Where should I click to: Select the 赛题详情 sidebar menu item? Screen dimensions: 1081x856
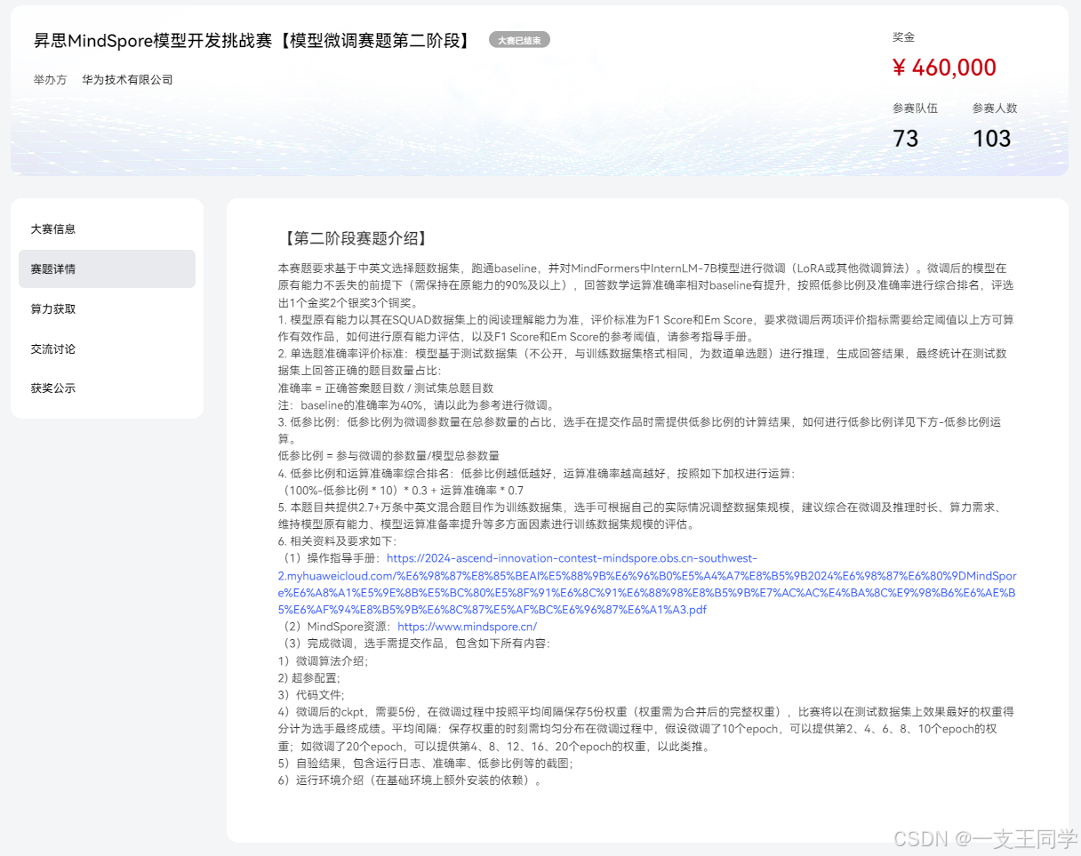[107, 268]
